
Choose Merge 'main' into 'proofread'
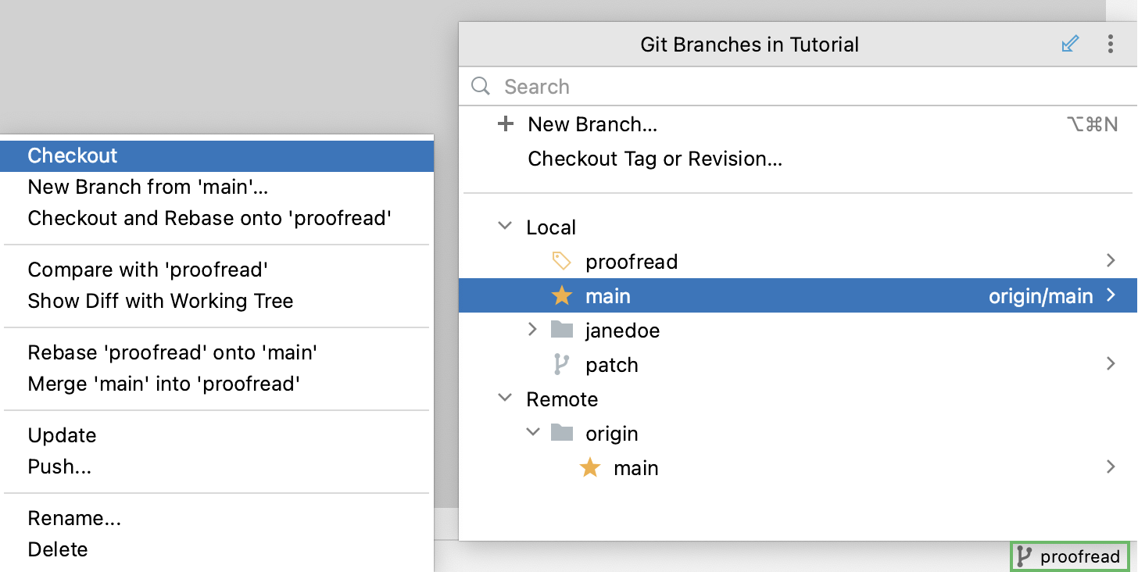tap(163, 384)
